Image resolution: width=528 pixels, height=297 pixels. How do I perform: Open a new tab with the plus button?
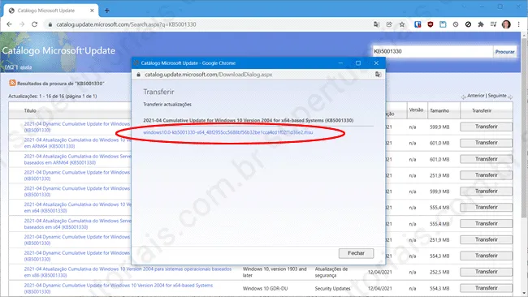click(107, 11)
